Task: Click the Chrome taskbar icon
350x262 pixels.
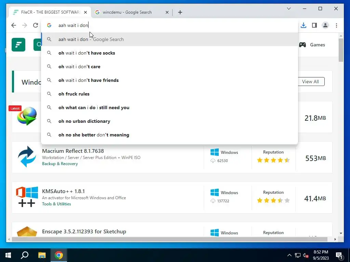Action: (x=59, y=255)
